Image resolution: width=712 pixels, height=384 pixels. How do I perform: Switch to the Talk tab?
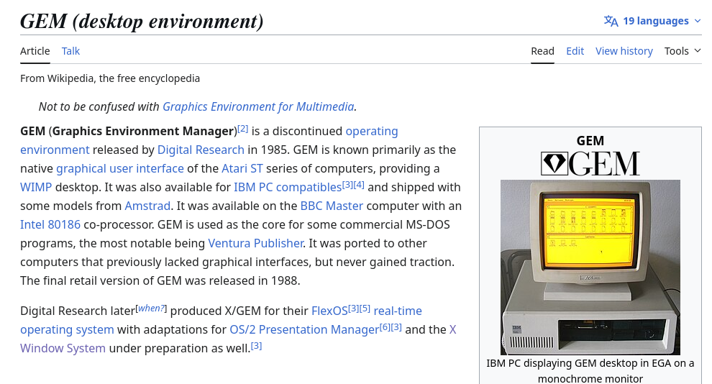click(x=70, y=51)
